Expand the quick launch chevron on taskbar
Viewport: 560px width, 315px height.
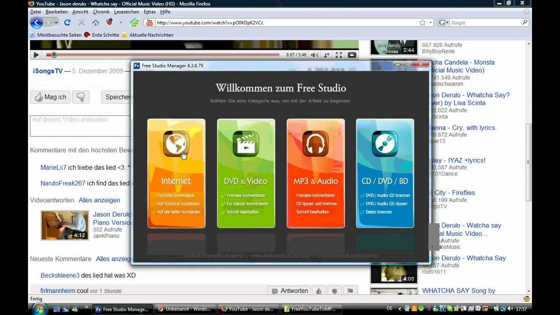pos(86,308)
